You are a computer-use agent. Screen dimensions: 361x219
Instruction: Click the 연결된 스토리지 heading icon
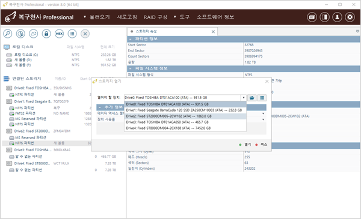pyautogui.click(x=7, y=79)
